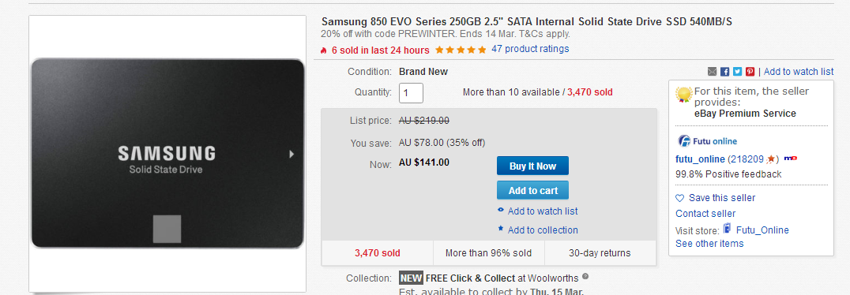This screenshot has height=295, width=850.
Task: Click the seller feedback star icon
Action: pos(770,159)
